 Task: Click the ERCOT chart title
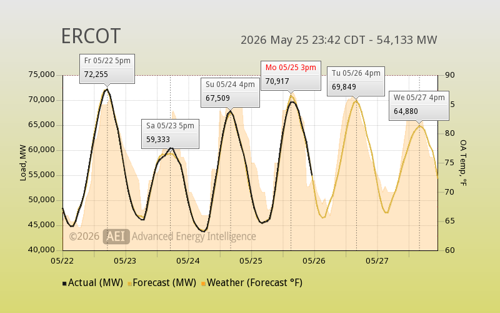pos(91,36)
